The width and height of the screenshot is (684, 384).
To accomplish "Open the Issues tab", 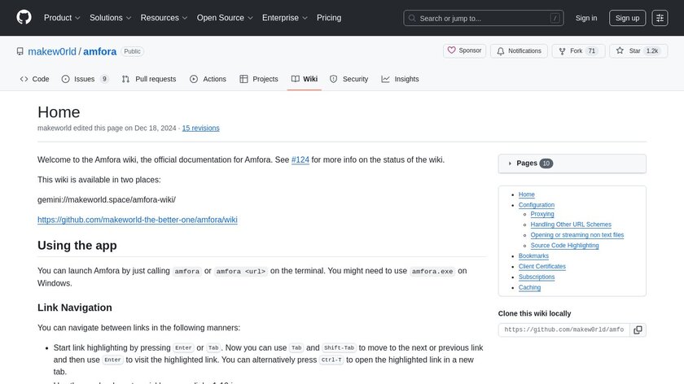I will pos(86,79).
